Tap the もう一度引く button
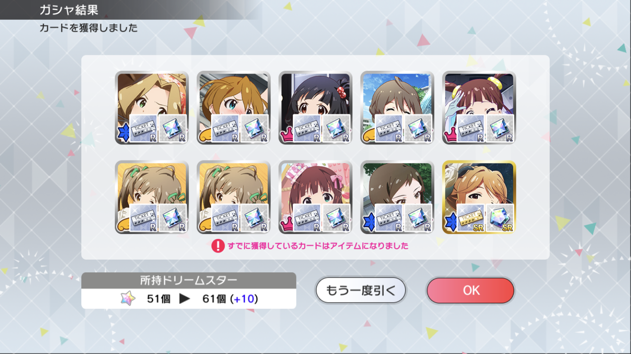631x354 pixels. (x=360, y=290)
